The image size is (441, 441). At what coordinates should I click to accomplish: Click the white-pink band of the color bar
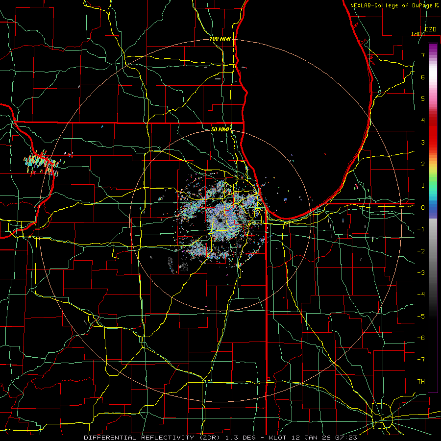(433, 76)
